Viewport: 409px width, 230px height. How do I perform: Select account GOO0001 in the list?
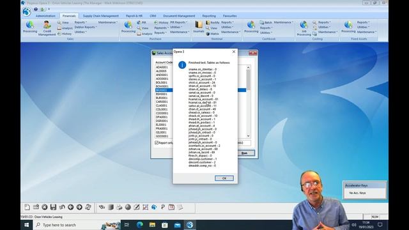162,136
